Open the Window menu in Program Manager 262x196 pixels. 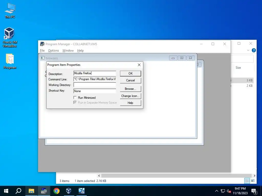pyautogui.click(x=68, y=51)
